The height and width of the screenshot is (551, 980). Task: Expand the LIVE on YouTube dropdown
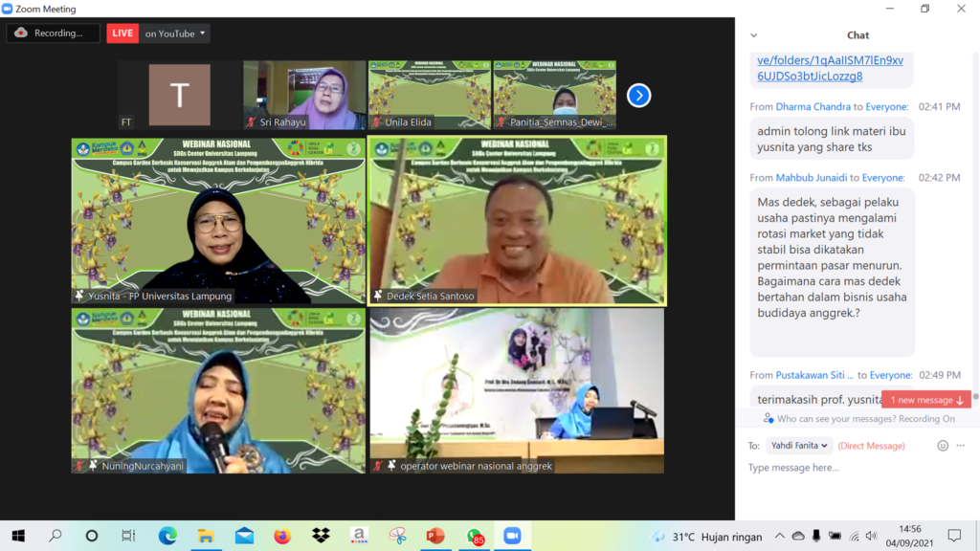pos(176,33)
